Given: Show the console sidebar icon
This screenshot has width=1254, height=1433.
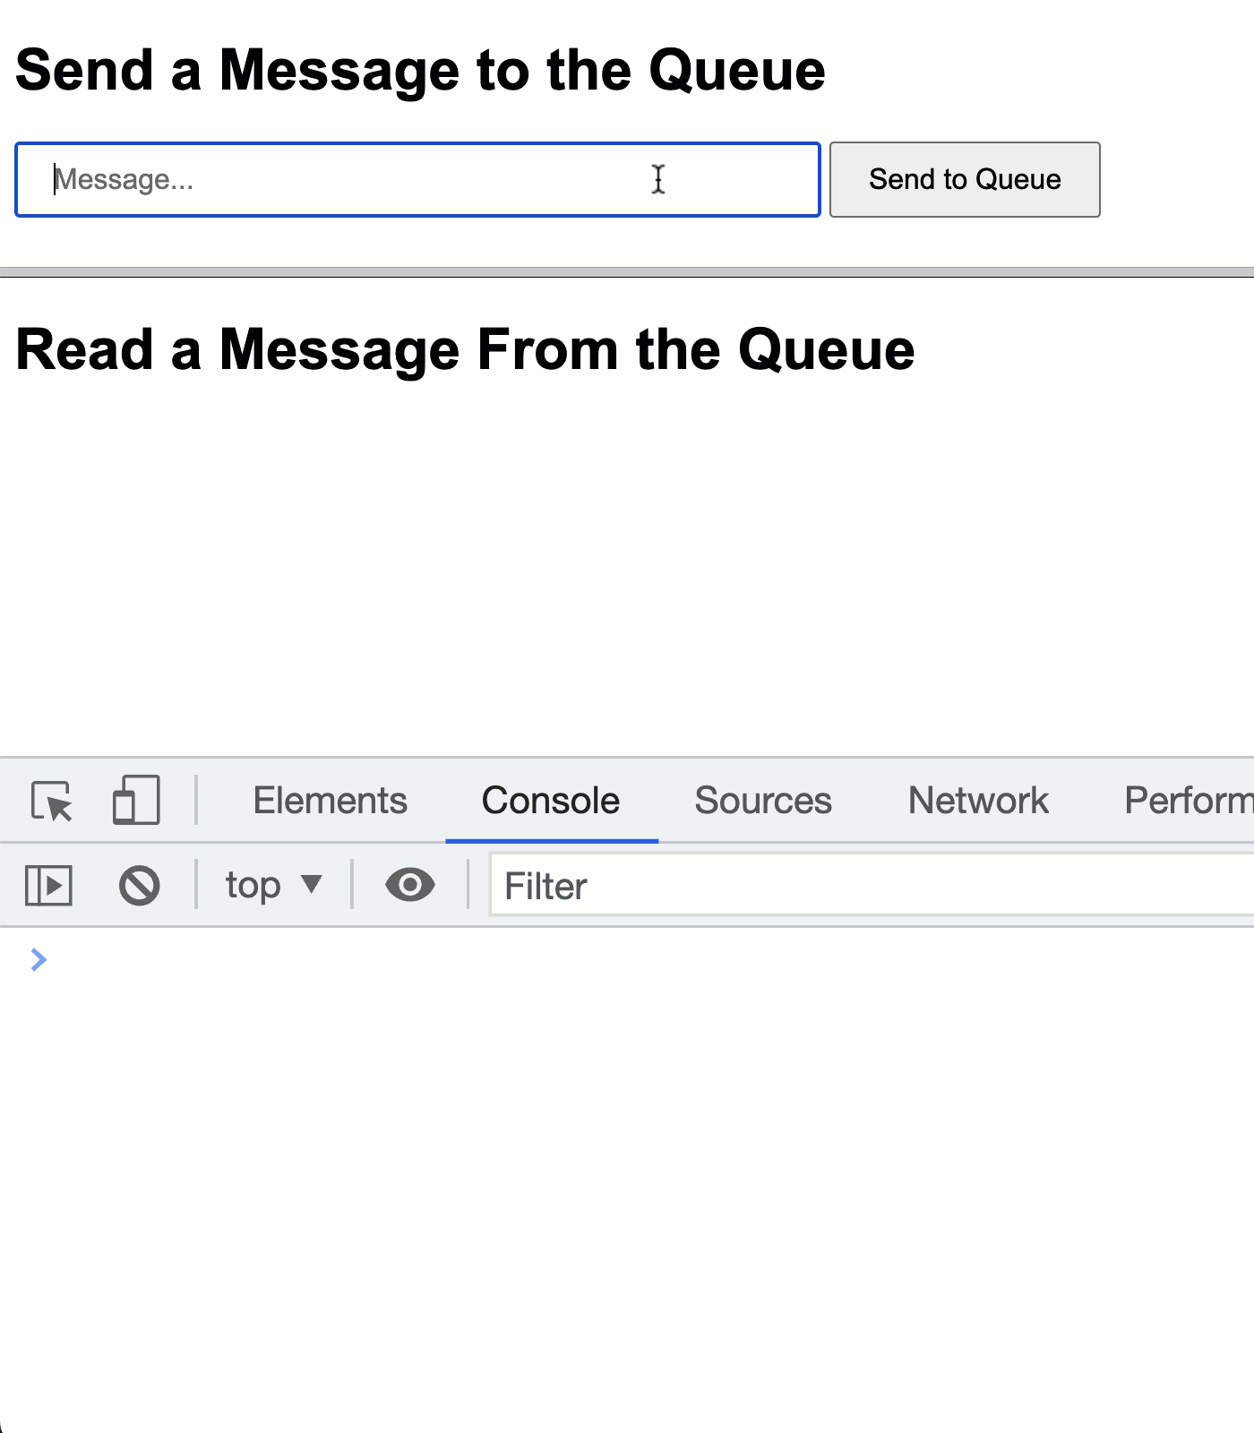Looking at the screenshot, I should pos(48,886).
